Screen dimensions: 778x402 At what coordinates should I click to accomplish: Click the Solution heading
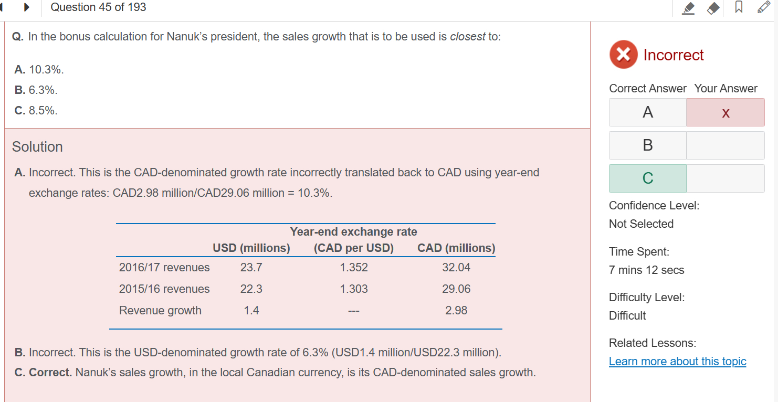coord(37,146)
